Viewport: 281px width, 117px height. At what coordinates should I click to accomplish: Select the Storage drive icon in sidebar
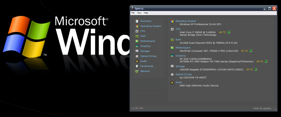[x=137, y=51]
